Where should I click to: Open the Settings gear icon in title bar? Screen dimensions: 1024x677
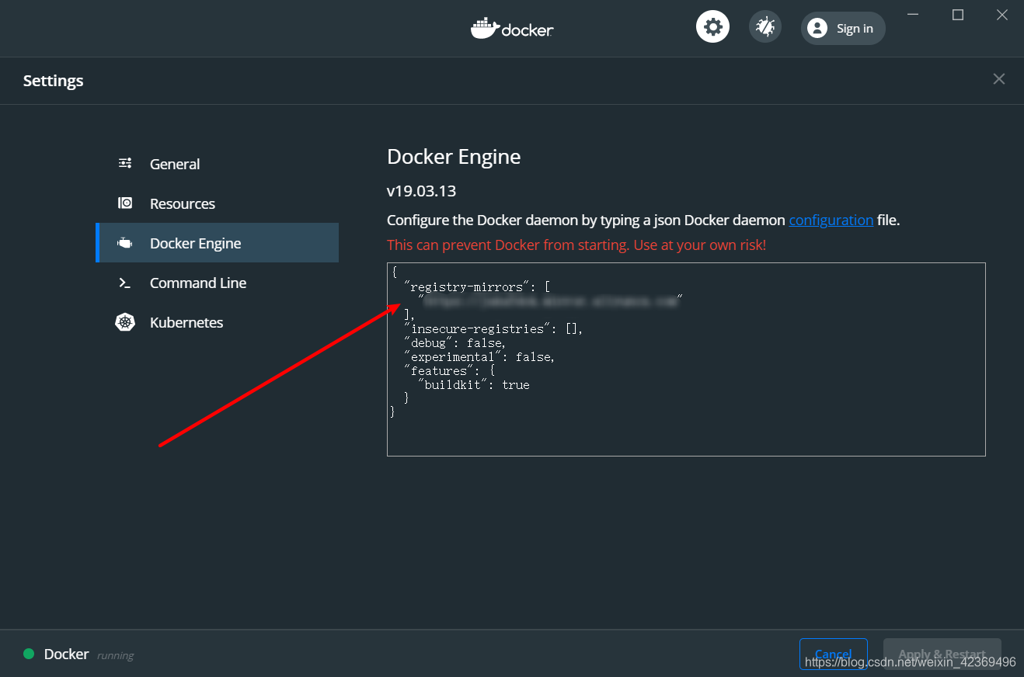click(x=712, y=26)
